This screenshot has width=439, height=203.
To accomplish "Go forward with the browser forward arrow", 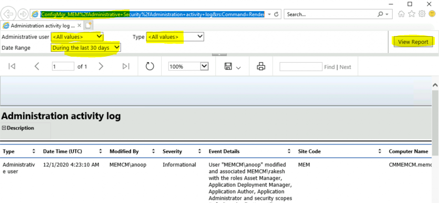I will coord(23,14).
